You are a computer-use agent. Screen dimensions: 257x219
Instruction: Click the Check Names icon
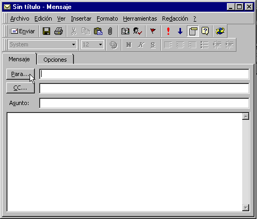138,31
